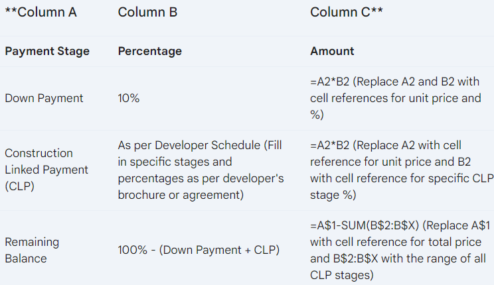
Task: Click 'with cell reference for total price'
Action: pyautogui.click(x=395, y=242)
